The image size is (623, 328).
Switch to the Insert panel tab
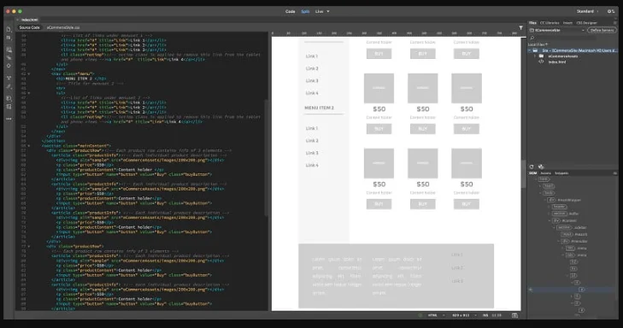[x=567, y=23]
